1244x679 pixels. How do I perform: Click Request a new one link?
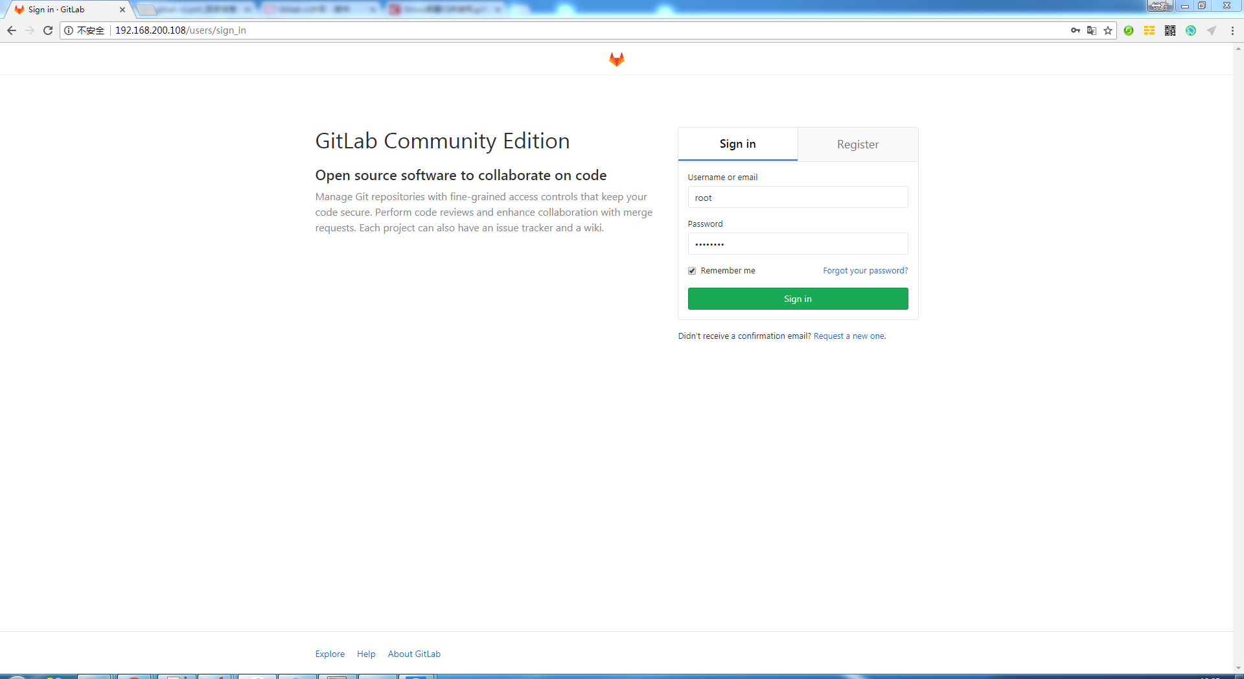tap(849, 336)
